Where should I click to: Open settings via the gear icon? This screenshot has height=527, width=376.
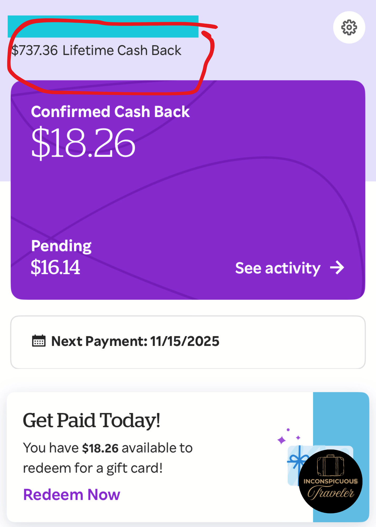pyautogui.click(x=349, y=27)
